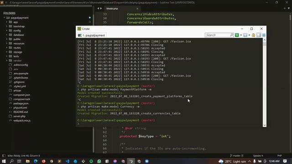Viewport: 292px width, 164px height.
Task: Click the next tab arrow in Sublime Text
Action: (x=101, y=8)
